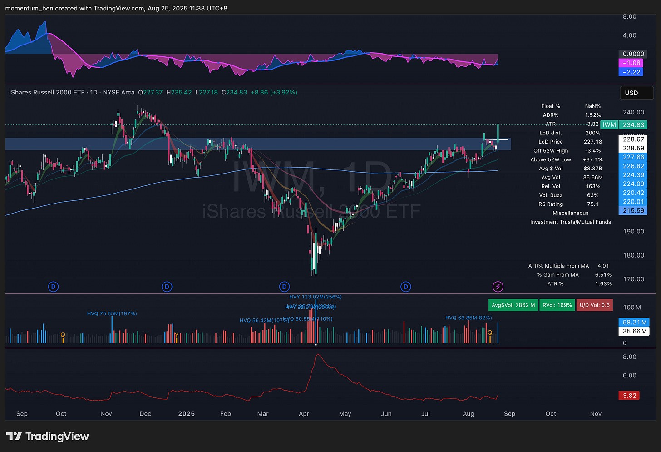661x452 pixels.
Task: Click the ATR% Multiple From MA value 4.01
Action: [x=603, y=266]
